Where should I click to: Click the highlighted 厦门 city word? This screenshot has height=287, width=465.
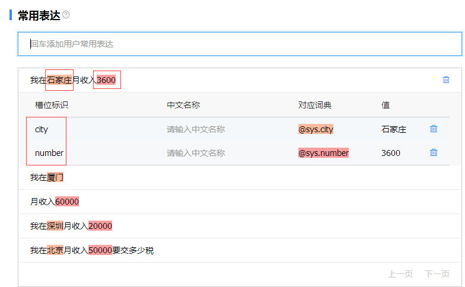click(55, 177)
